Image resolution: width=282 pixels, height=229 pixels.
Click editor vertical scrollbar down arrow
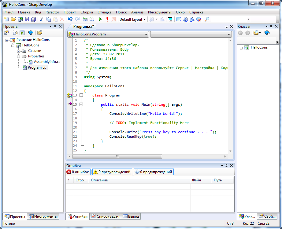[x=230, y=151]
